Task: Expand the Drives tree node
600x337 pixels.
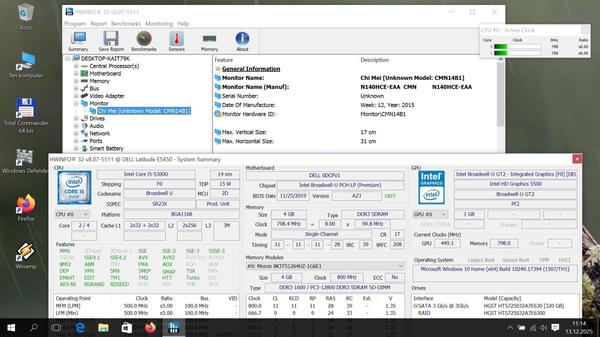Action: (76, 118)
